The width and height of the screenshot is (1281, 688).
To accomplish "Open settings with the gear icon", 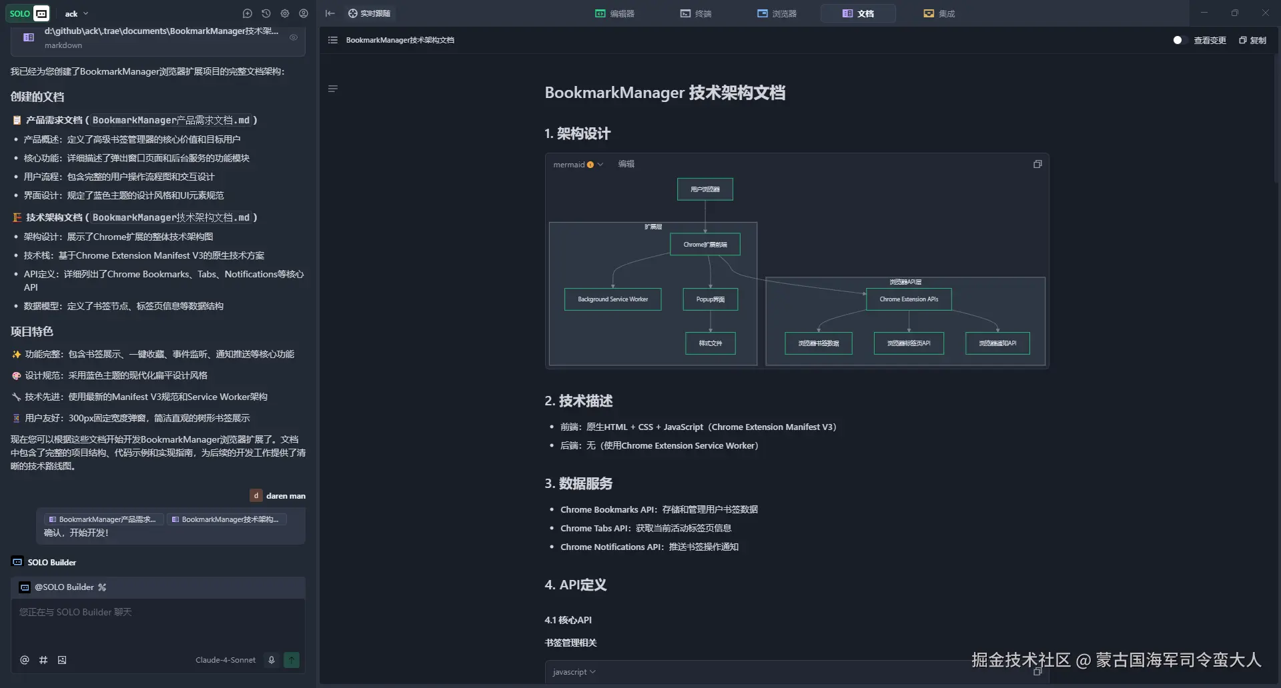I will (x=285, y=13).
